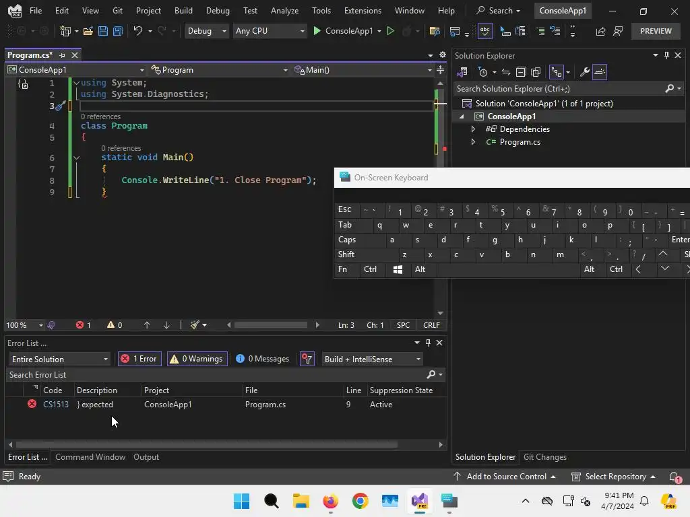Image resolution: width=690 pixels, height=517 pixels.
Task: Click the PREVIEW button
Action: tap(656, 31)
